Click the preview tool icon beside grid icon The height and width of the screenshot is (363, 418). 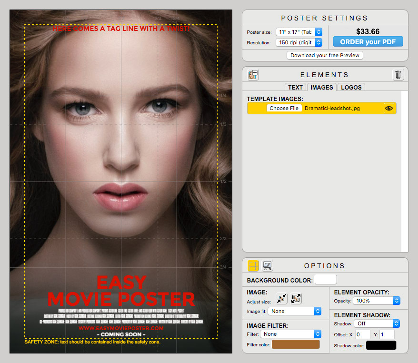click(x=267, y=266)
